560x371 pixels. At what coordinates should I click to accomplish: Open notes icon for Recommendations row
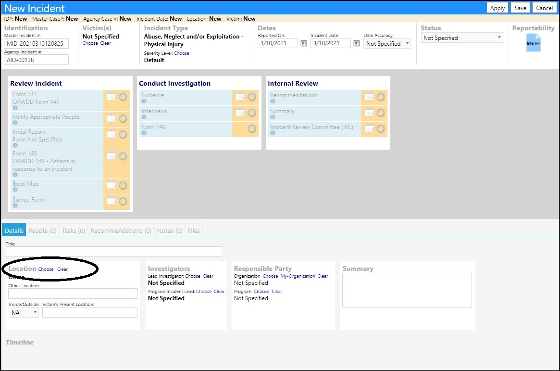pyautogui.click(x=369, y=97)
